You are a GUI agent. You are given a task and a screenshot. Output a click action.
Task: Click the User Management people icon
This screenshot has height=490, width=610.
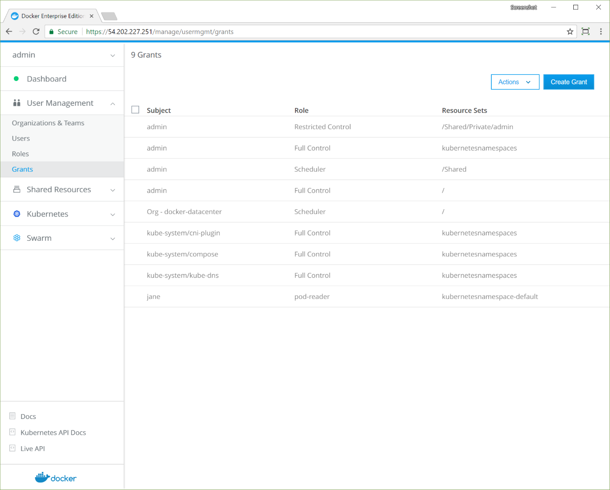[x=17, y=103]
